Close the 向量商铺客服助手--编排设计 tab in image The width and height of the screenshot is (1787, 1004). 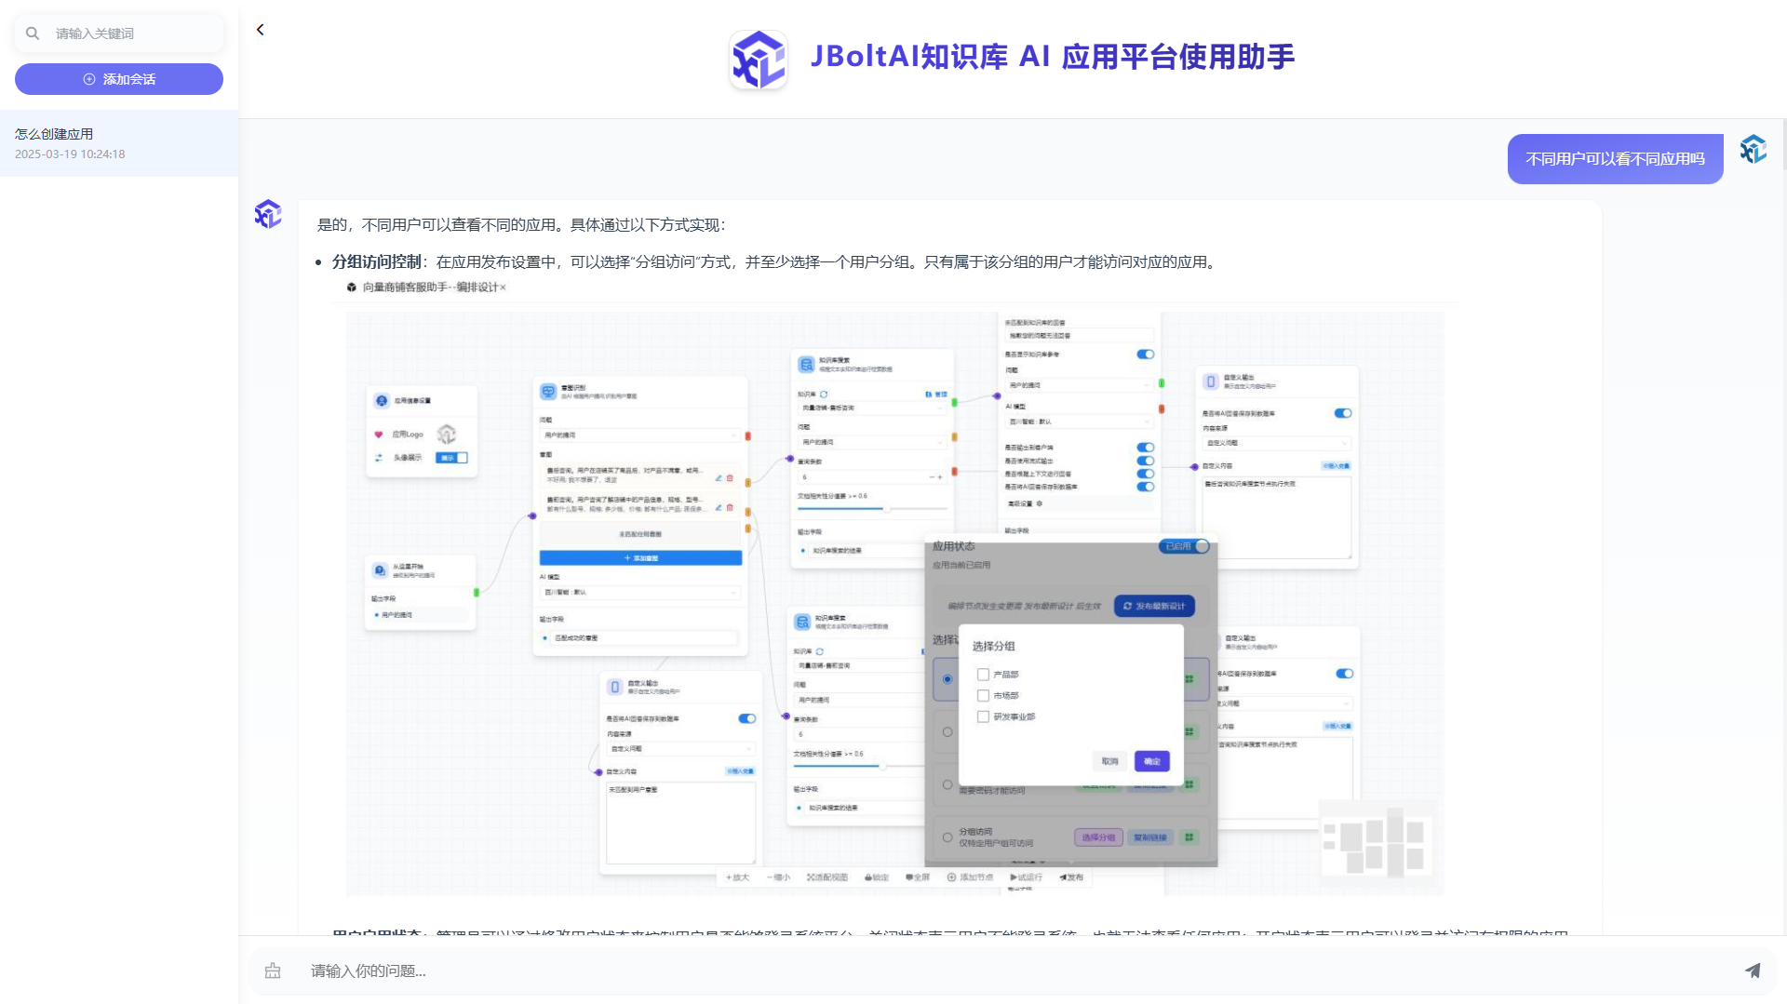click(503, 288)
